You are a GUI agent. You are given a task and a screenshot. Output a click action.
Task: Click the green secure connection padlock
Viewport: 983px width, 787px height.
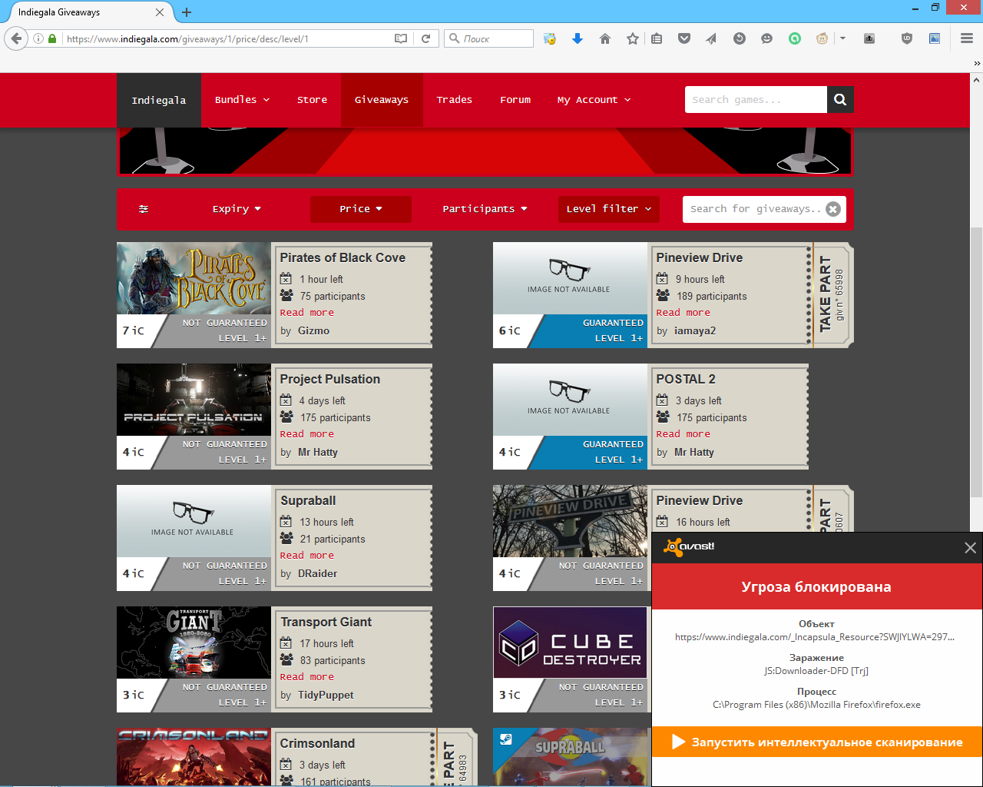coord(52,38)
